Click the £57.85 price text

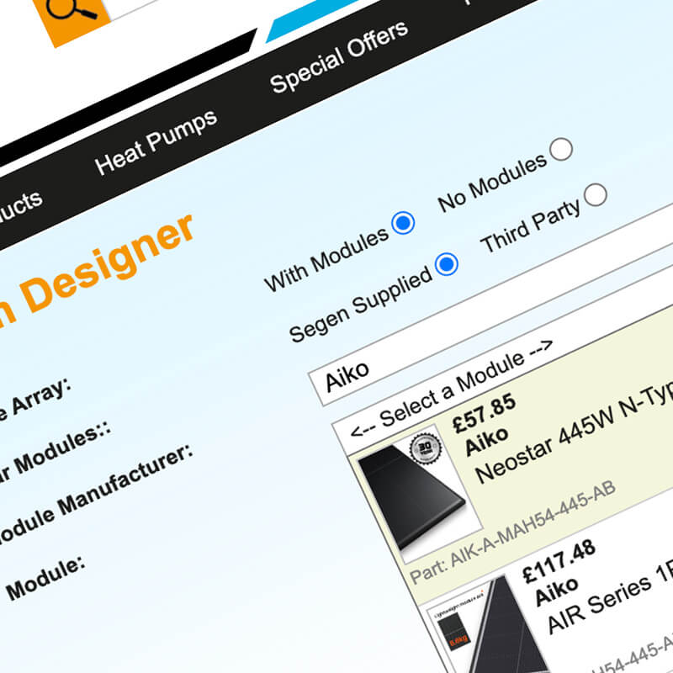point(485,413)
